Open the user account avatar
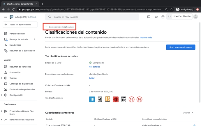 point(195,17)
